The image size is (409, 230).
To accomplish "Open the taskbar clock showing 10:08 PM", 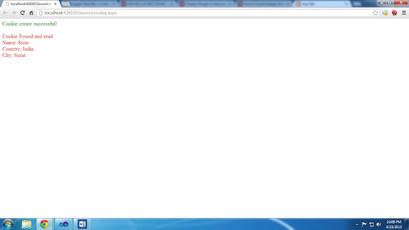I will (394, 224).
